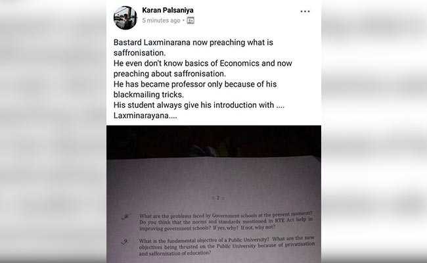This screenshot has width=427, height=263.
Task: Open Karan Palsaniya's profile picture
Action: 125,18
